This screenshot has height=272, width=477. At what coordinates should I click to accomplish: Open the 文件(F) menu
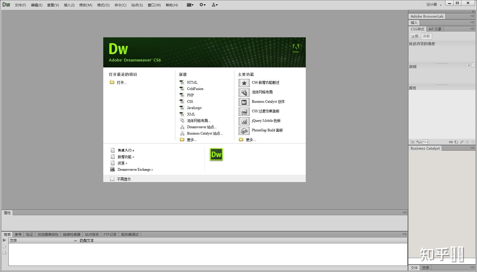20,5
